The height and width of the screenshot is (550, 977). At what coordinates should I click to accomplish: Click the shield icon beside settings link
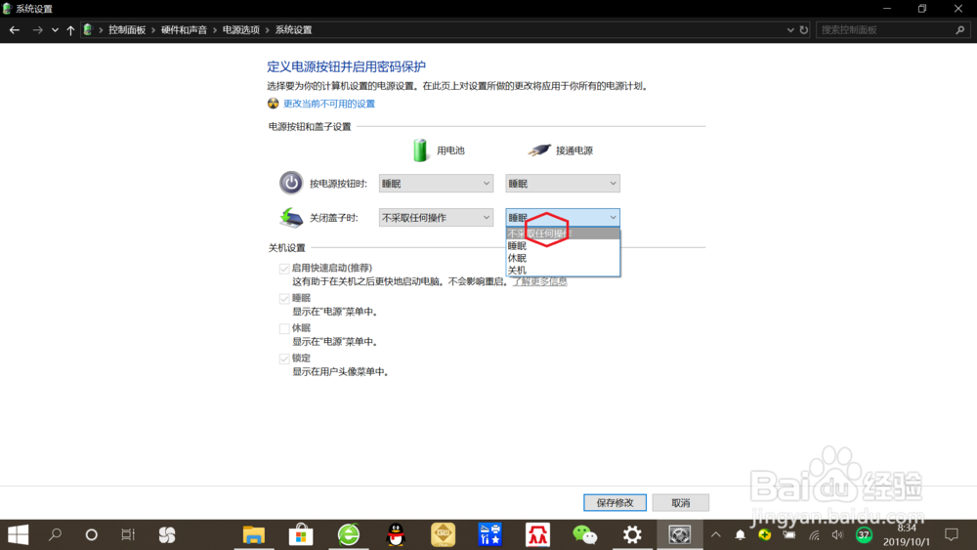point(273,104)
